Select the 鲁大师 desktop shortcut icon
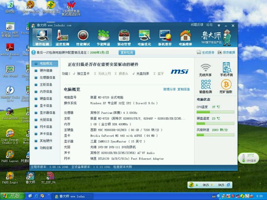This screenshot has height=200, width=267. pos(30,178)
